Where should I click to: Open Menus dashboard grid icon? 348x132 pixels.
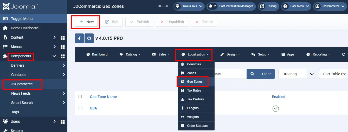pyautogui.click(x=63, y=47)
